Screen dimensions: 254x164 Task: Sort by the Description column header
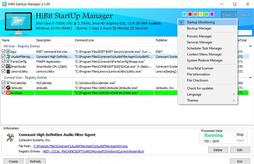[54, 40]
